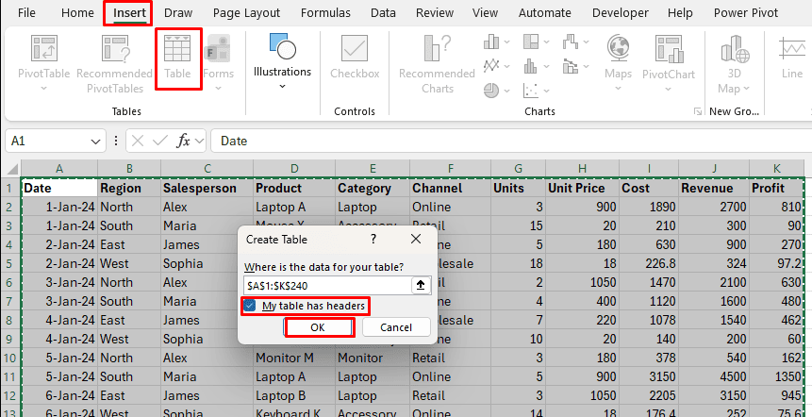Open the column chart dropdown arrow

tap(505, 42)
